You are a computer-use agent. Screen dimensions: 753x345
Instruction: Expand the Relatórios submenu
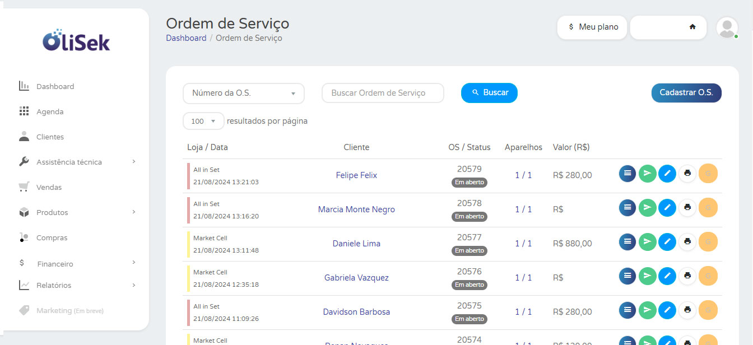(x=134, y=285)
